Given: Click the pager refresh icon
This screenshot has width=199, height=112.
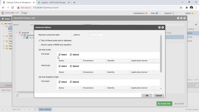Looking at the screenshot, I should tap(35, 109).
